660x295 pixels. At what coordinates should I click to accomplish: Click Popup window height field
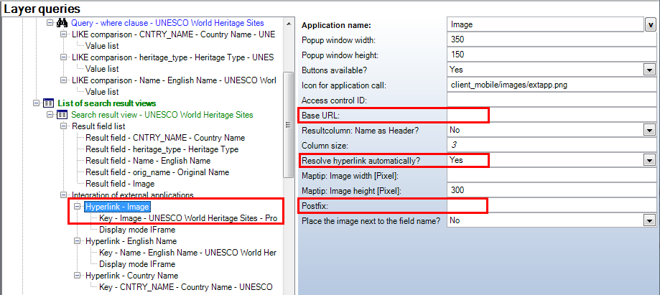(552, 55)
